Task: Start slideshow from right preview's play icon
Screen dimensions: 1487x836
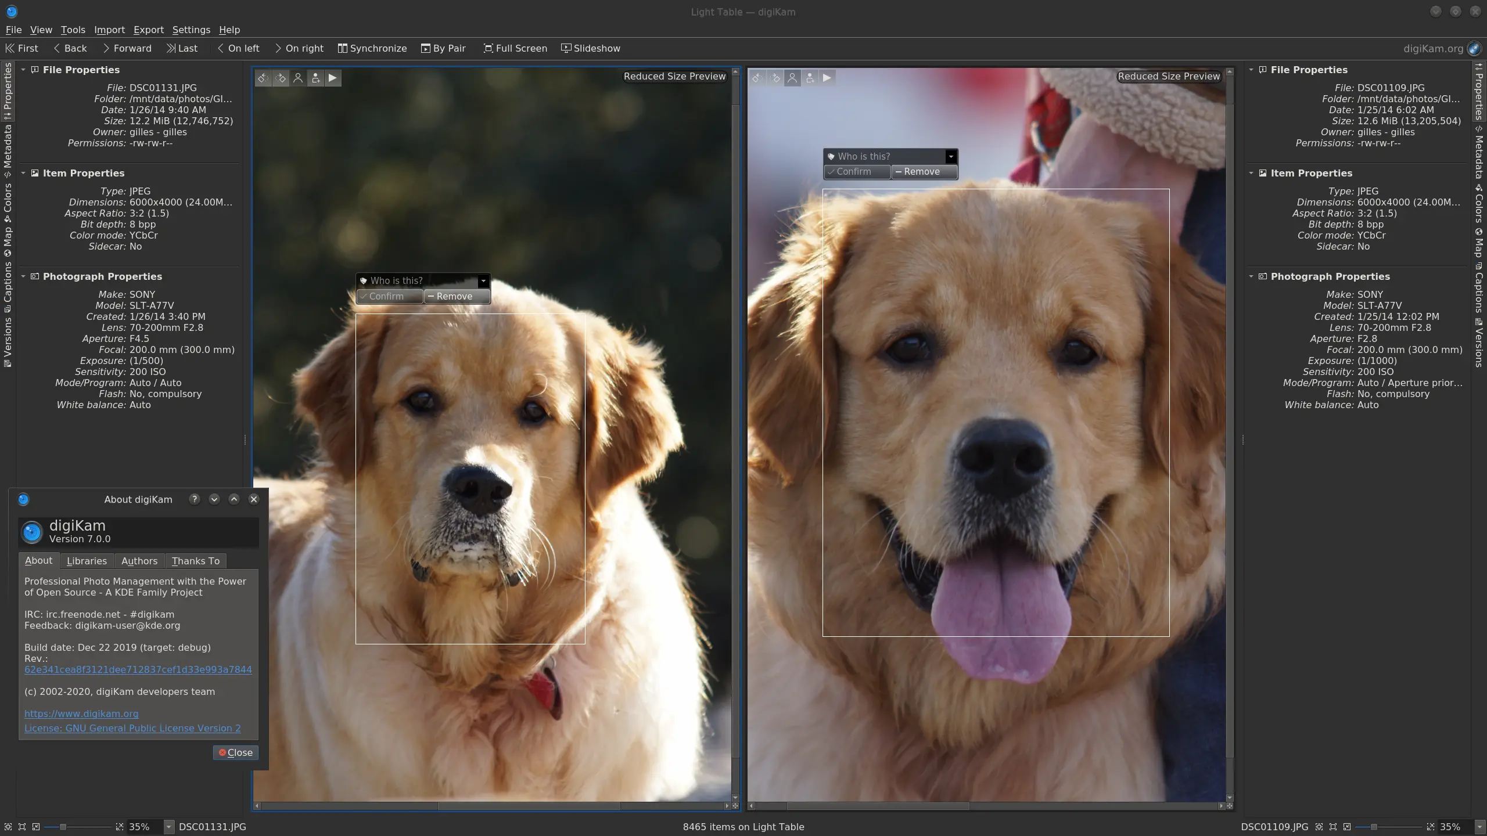Action: (827, 77)
